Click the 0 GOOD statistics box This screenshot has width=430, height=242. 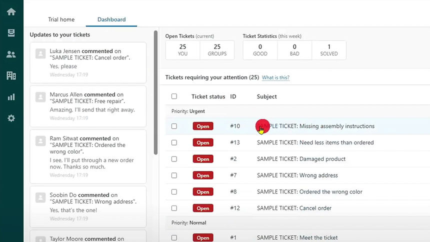(x=260, y=50)
